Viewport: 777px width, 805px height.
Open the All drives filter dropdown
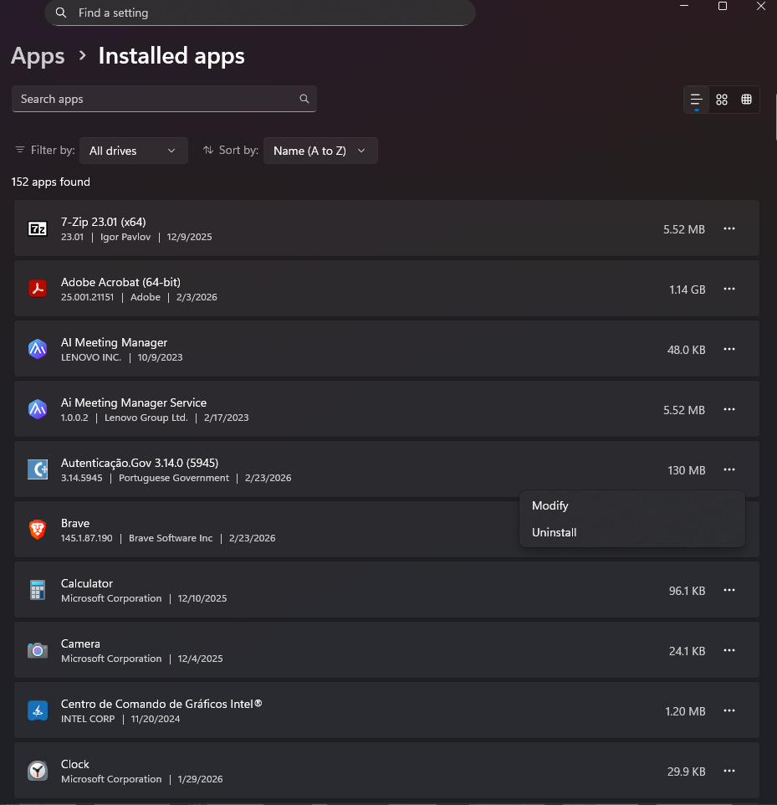(x=133, y=151)
